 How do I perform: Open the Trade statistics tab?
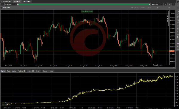(x=11, y=71)
